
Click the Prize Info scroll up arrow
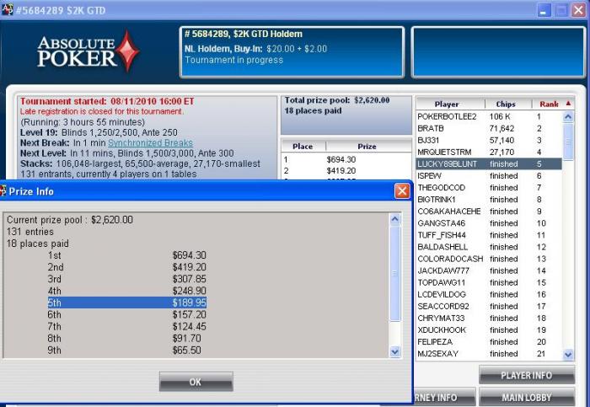(x=395, y=219)
